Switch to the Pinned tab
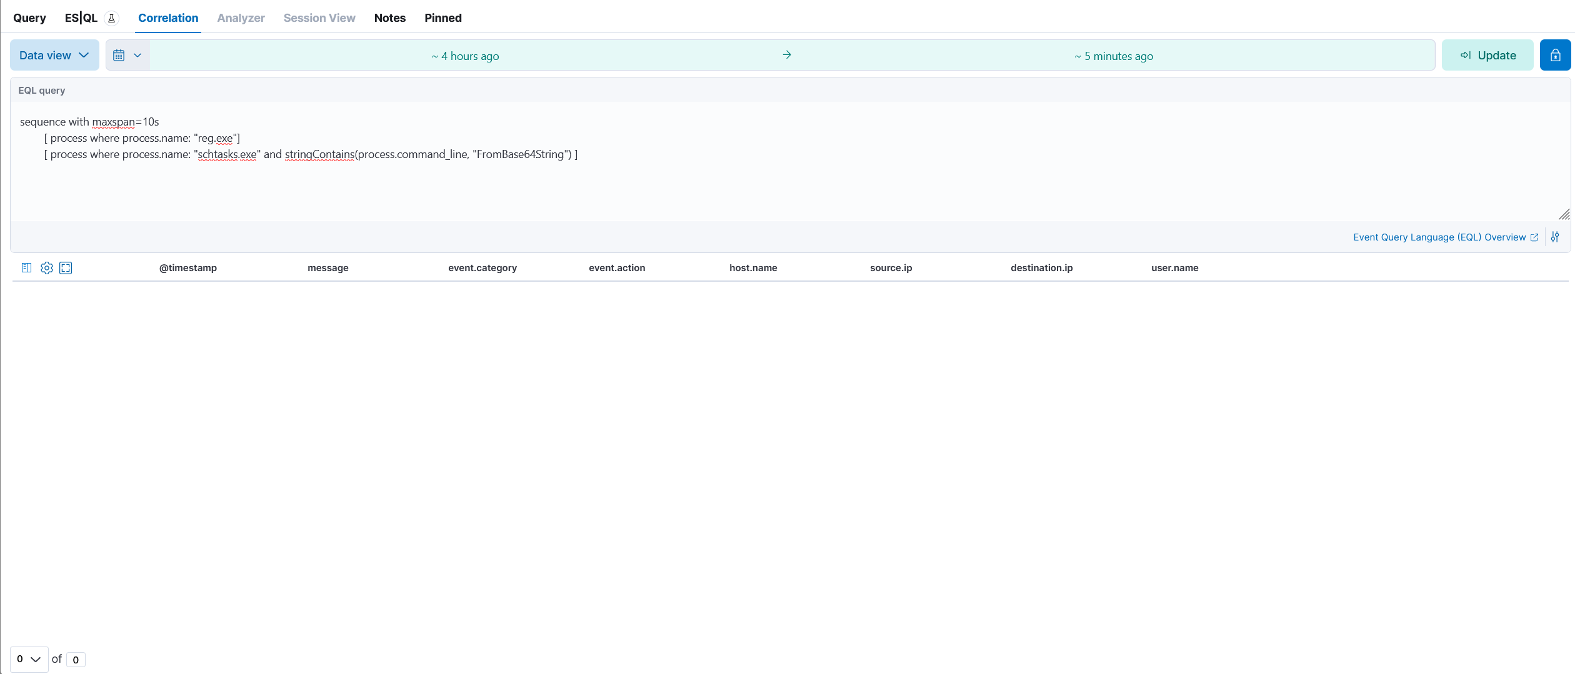Viewport: 1575px width, 674px height. tap(442, 18)
